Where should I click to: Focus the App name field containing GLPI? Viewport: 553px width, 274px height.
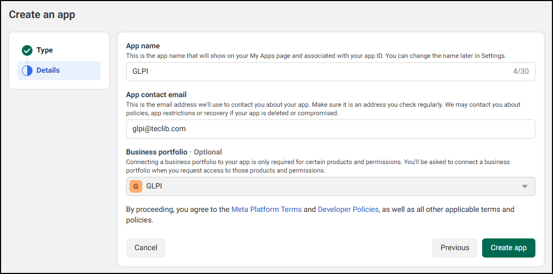(x=314, y=72)
